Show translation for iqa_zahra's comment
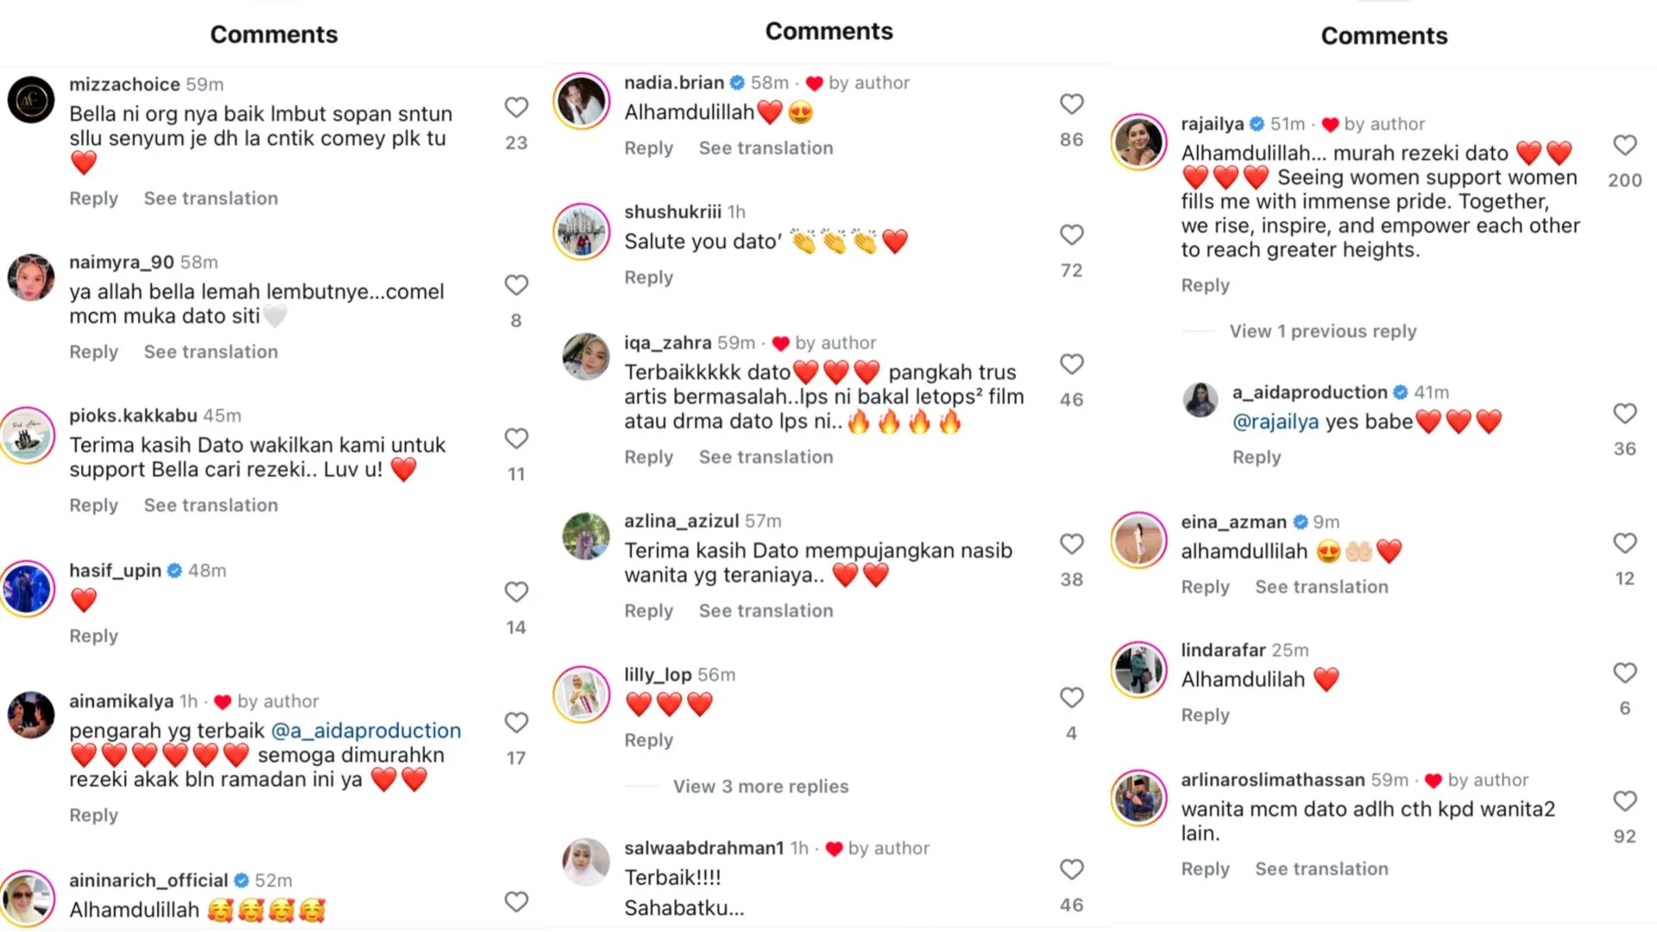1657x932 pixels. [x=765, y=457]
